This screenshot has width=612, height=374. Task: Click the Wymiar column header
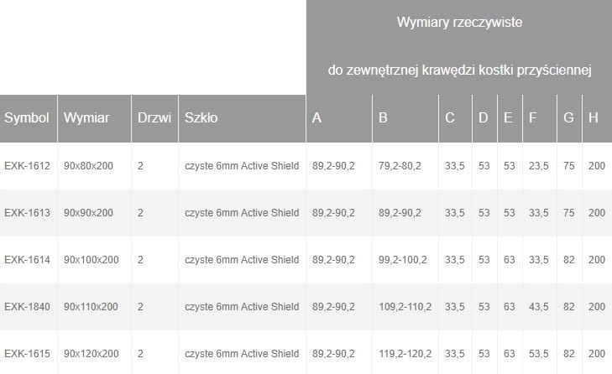click(85, 118)
